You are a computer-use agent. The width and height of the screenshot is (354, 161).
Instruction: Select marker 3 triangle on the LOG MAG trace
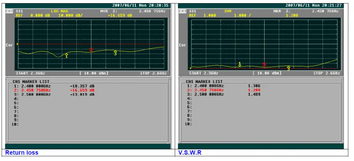(115, 52)
